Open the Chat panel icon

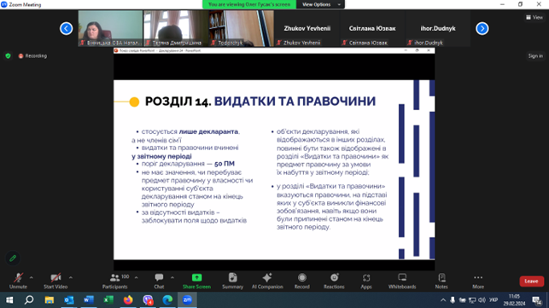[159, 277]
